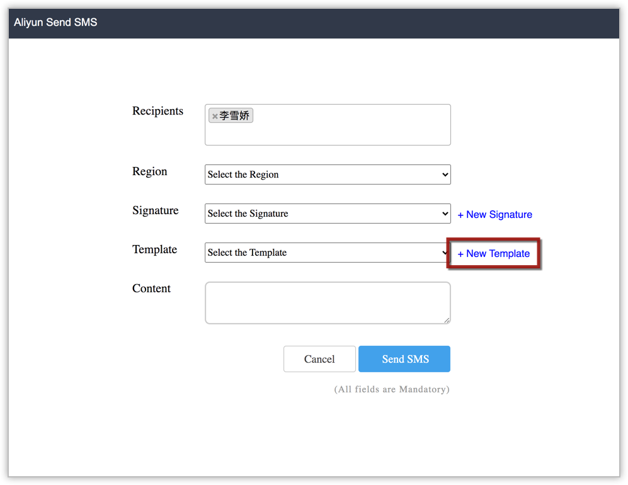Screen dimensions: 628x485
Task: Click the Aliyun Send SMS title
Action: (x=55, y=23)
